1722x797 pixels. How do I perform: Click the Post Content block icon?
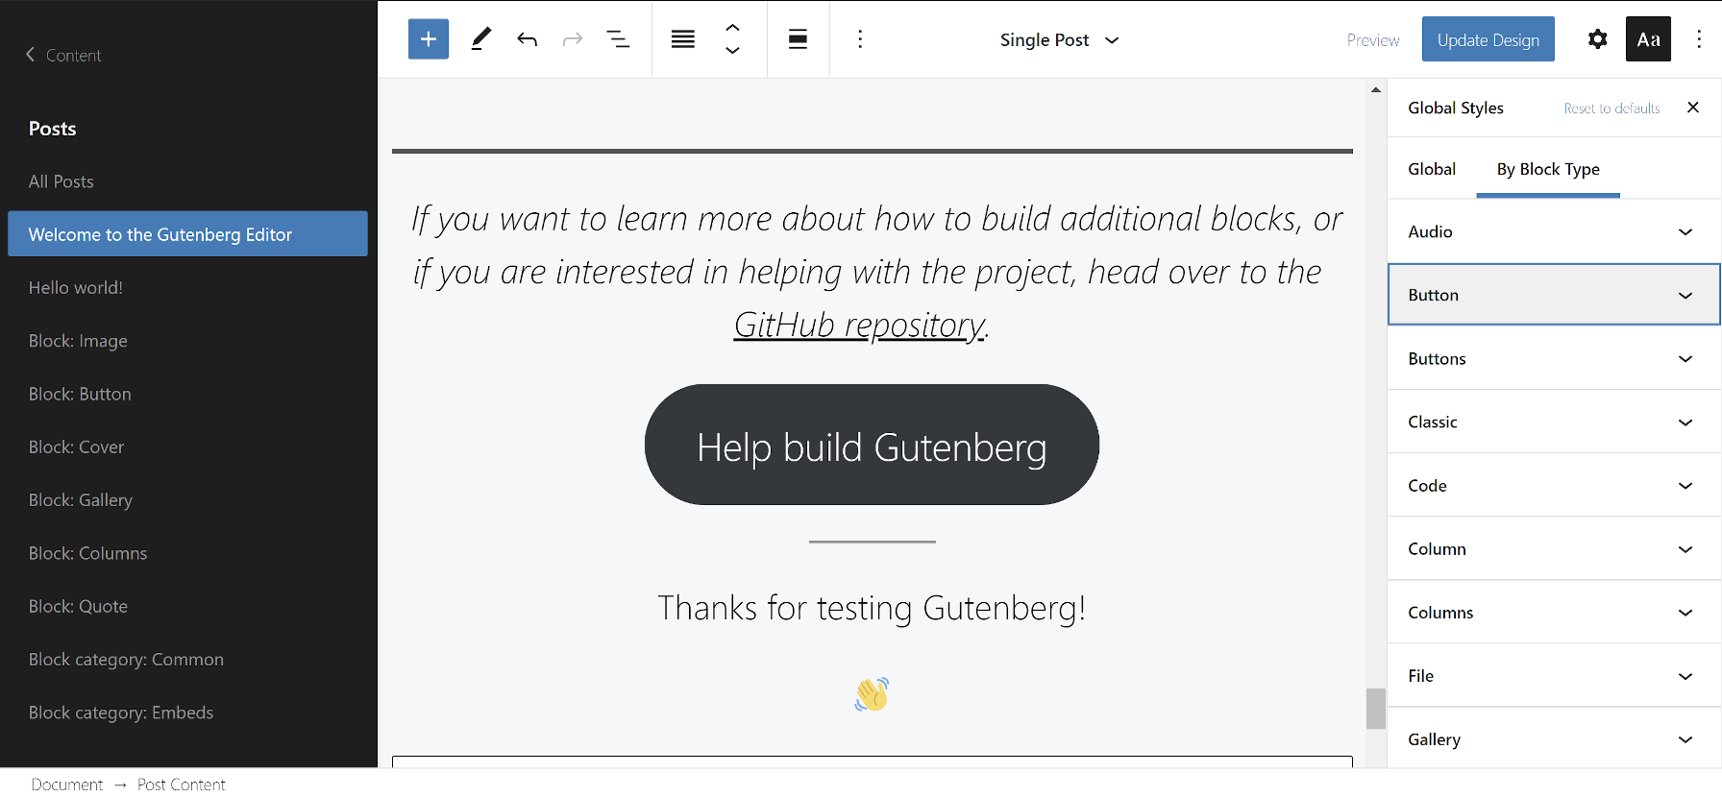pyautogui.click(x=682, y=39)
